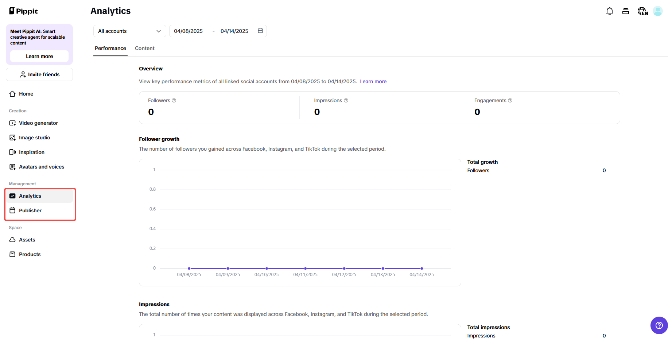This screenshot has height=344, width=672.
Task: Click the Engagements metric help tooltip
Action: click(510, 100)
